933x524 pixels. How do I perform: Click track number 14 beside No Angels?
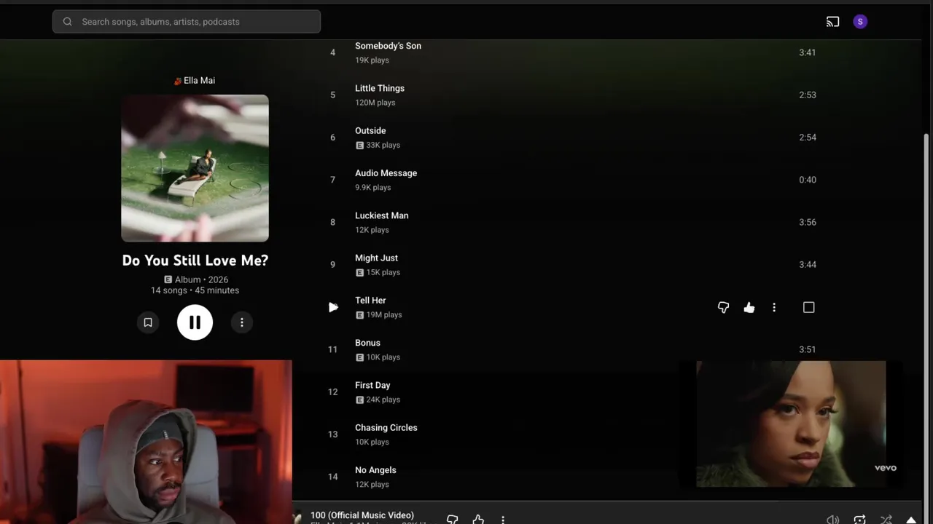pyautogui.click(x=332, y=477)
